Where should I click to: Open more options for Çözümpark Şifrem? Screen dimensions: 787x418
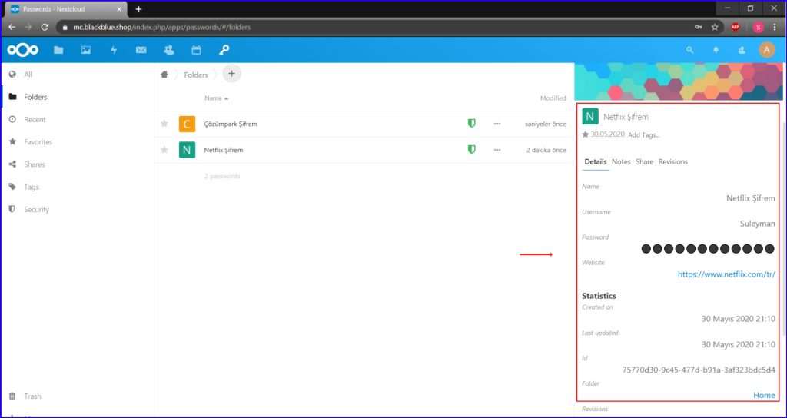click(x=497, y=124)
